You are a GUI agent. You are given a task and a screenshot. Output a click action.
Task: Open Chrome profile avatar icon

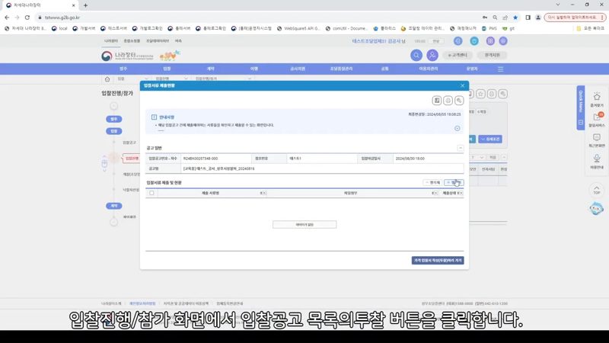point(538,18)
